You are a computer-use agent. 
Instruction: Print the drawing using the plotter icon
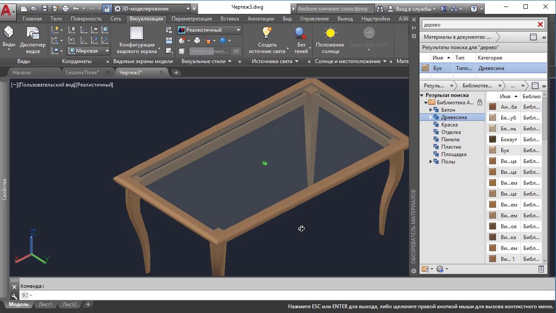pyautogui.click(x=65, y=9)
